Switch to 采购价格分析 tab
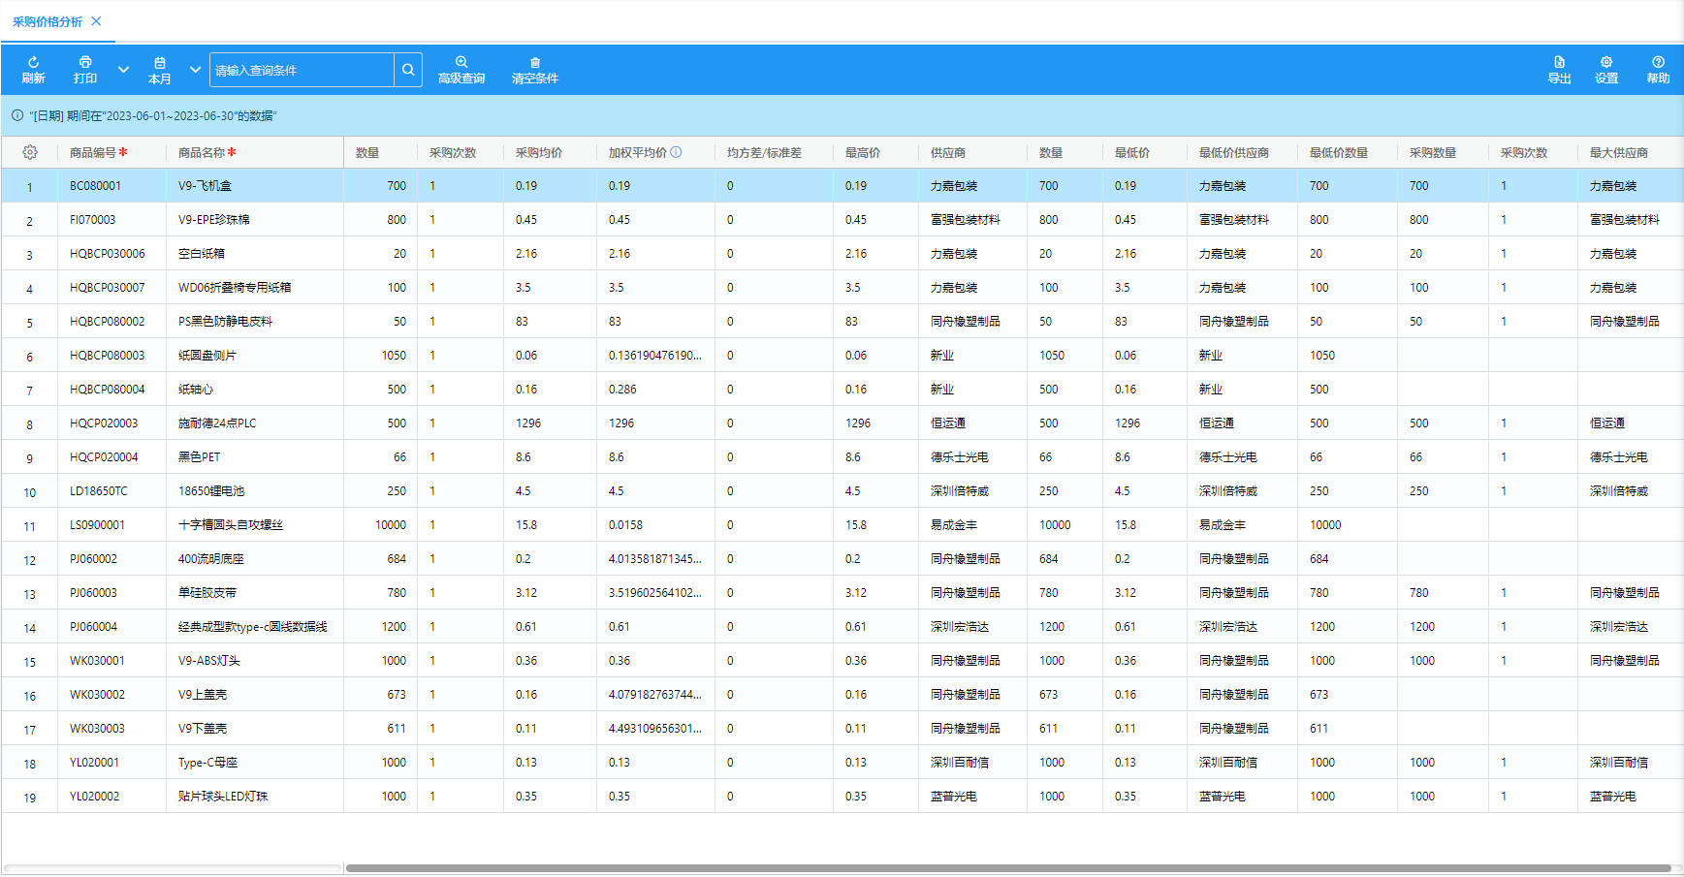1684x877 pixels. 48,21
